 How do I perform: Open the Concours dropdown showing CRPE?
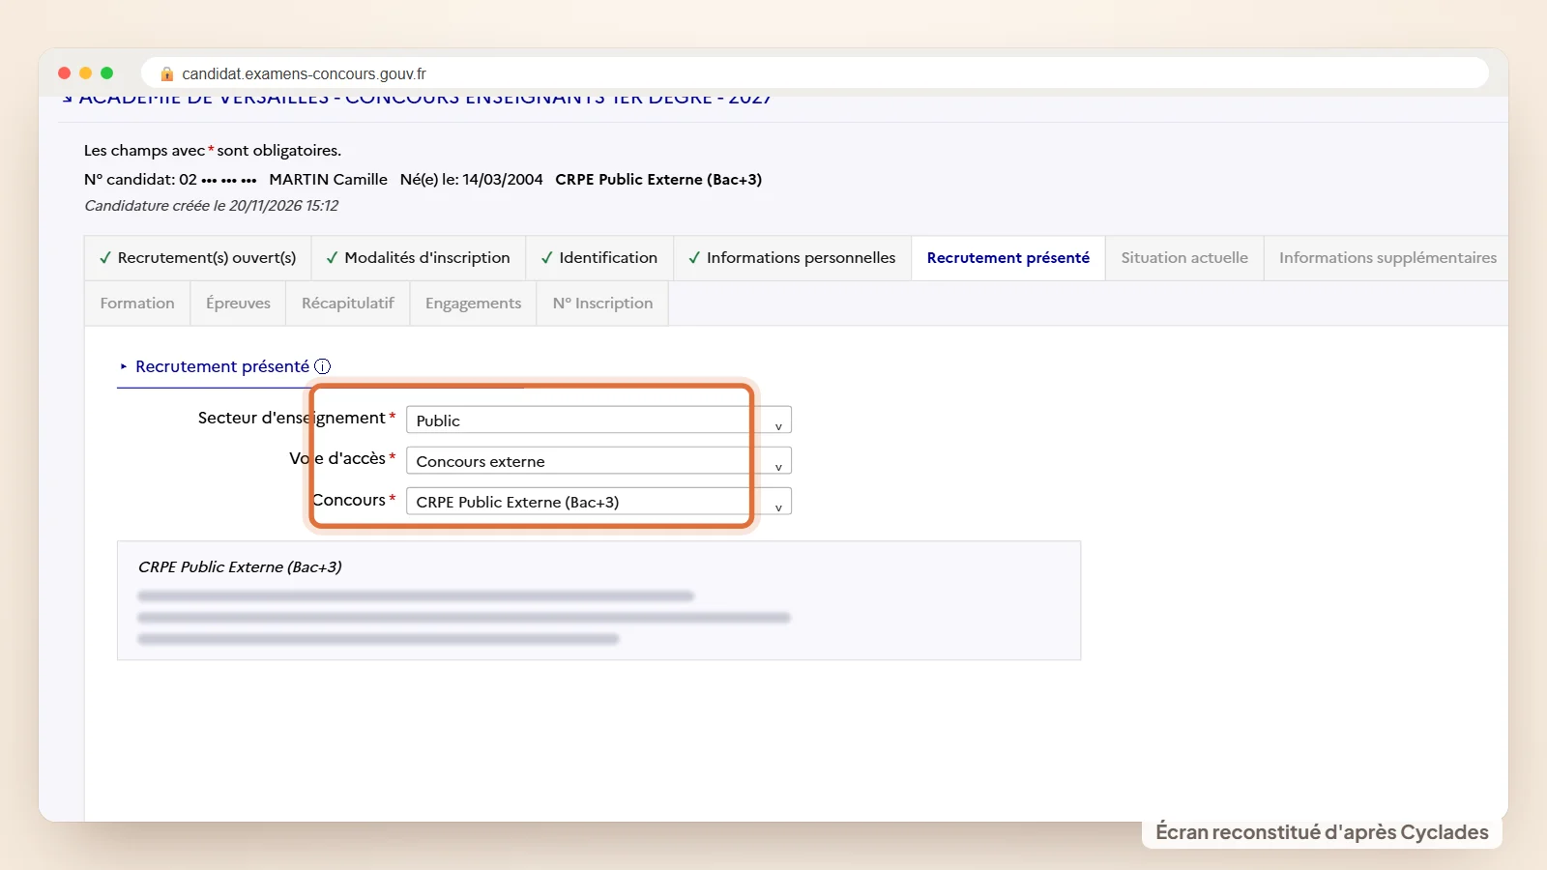coord(598,501)
